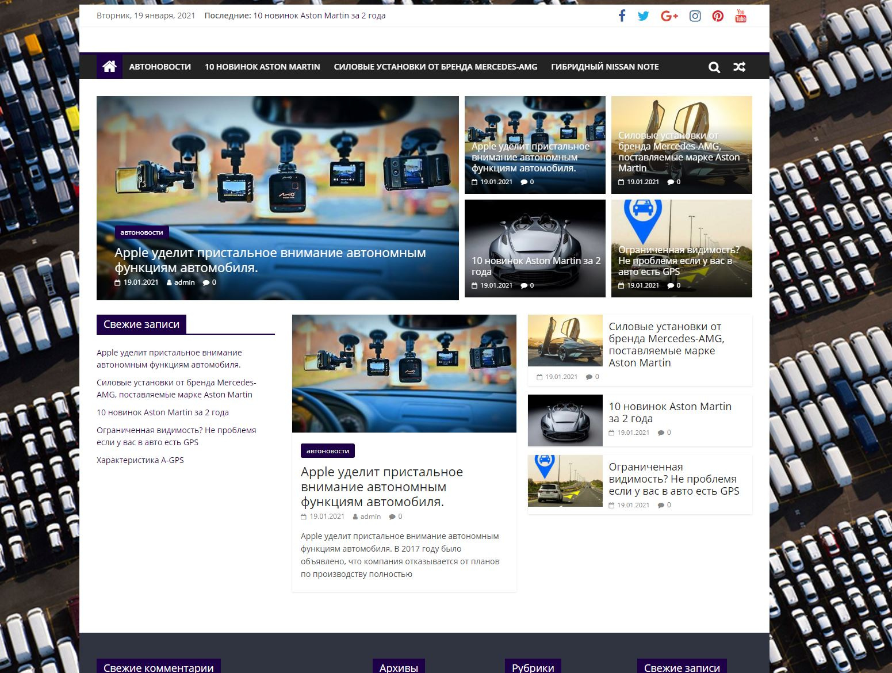Open the Instagram social icon
Image resolution: width=892 pixels, height=673 pixels.
click(695, 16)
